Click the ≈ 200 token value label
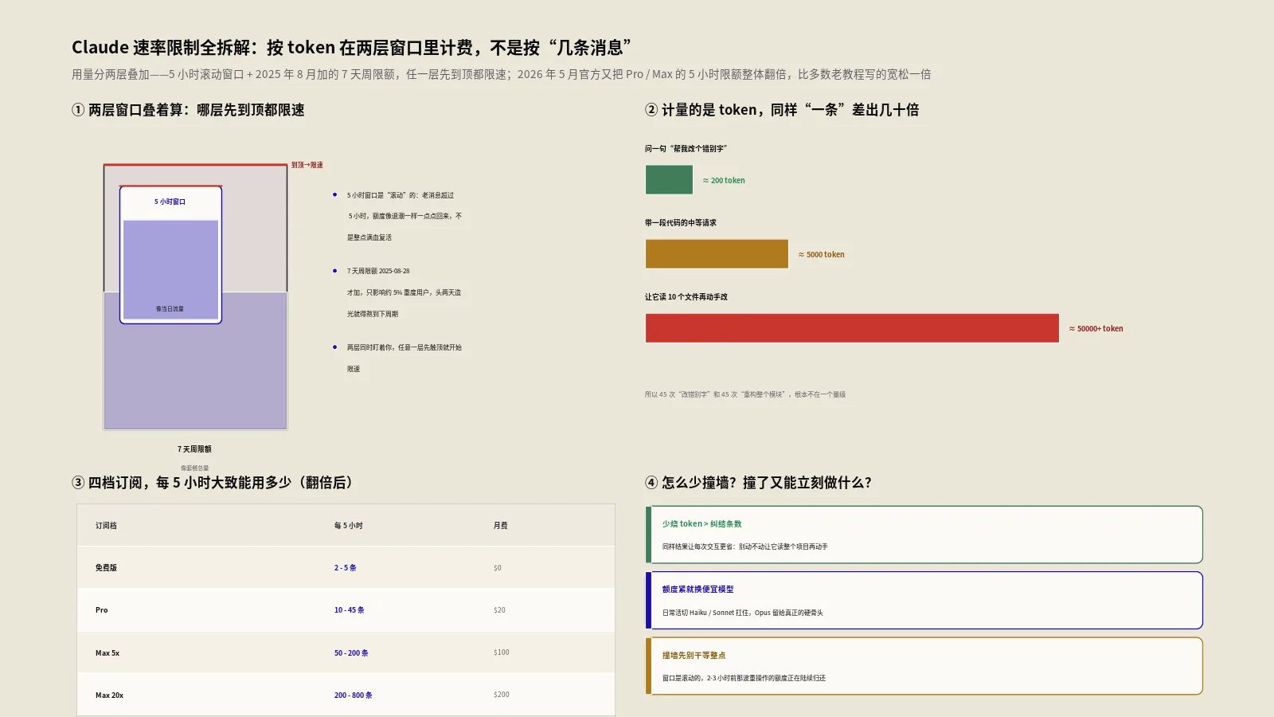 tap(724, 180)
